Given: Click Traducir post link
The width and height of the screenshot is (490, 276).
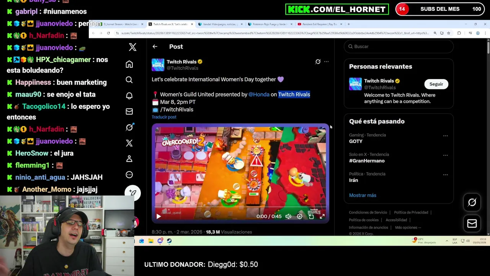Looking at the screenshot, I should 164,117.
